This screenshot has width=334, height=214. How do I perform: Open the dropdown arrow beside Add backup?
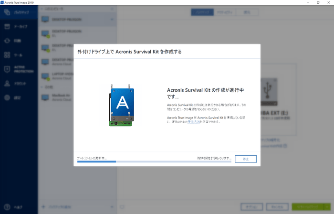(112, 207)
